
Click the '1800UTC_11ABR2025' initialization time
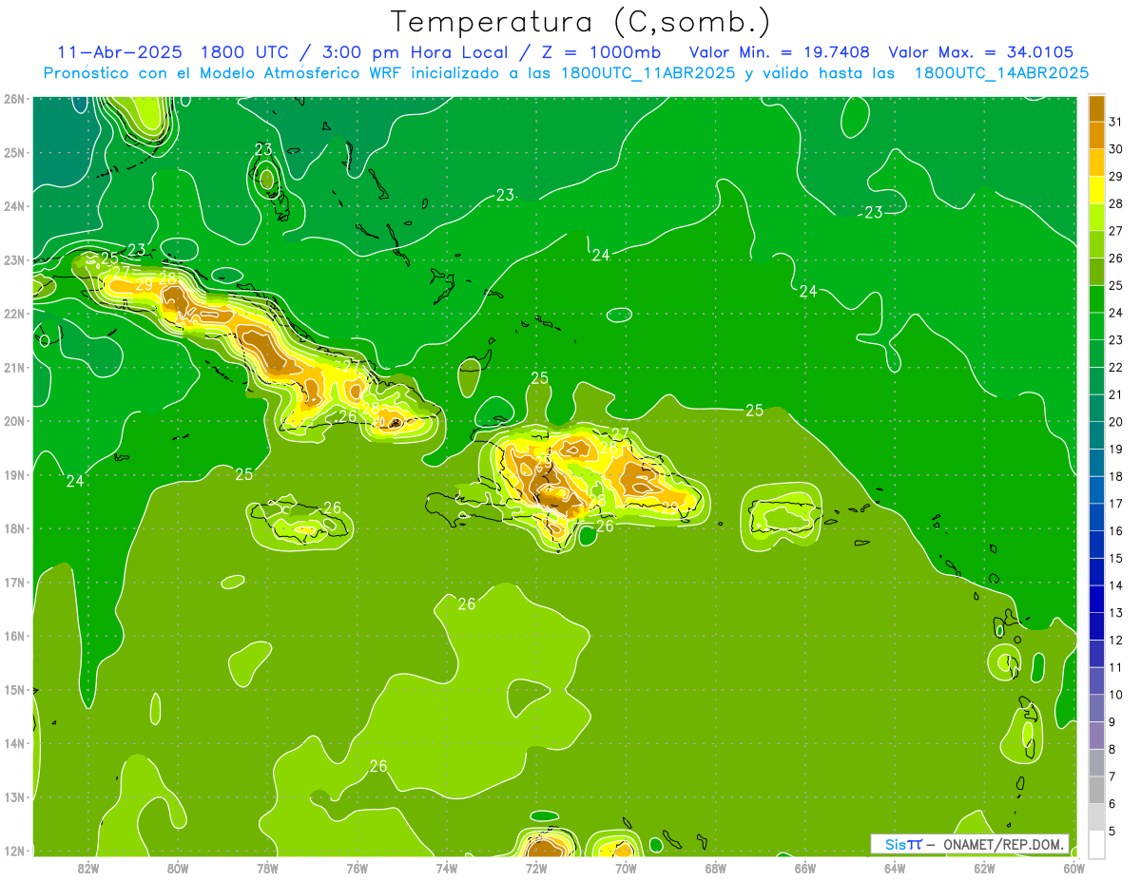647,73
